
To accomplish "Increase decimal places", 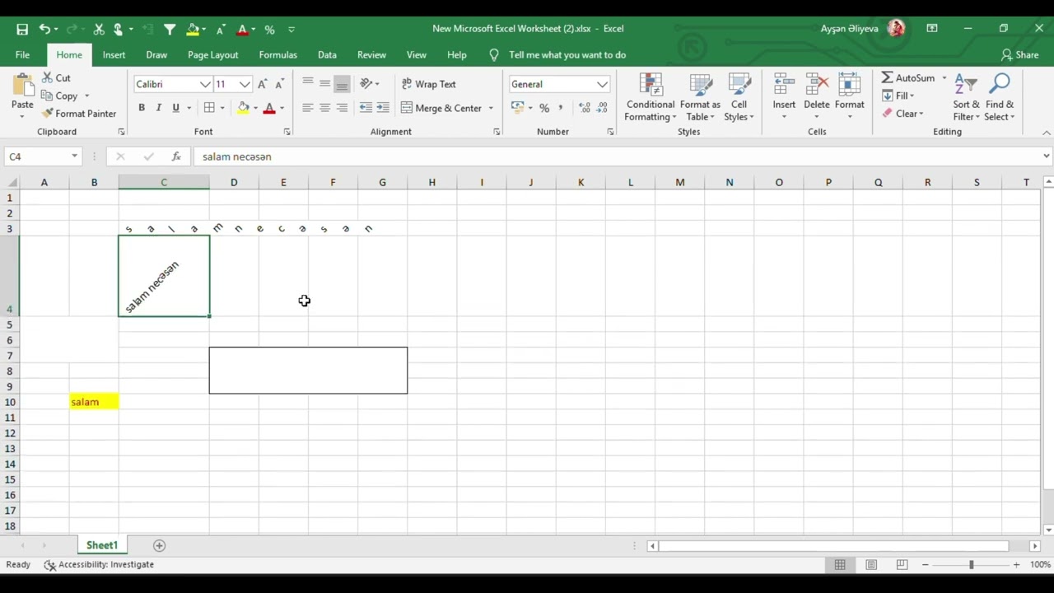I will pyautogui.click(x=585, y=108).
